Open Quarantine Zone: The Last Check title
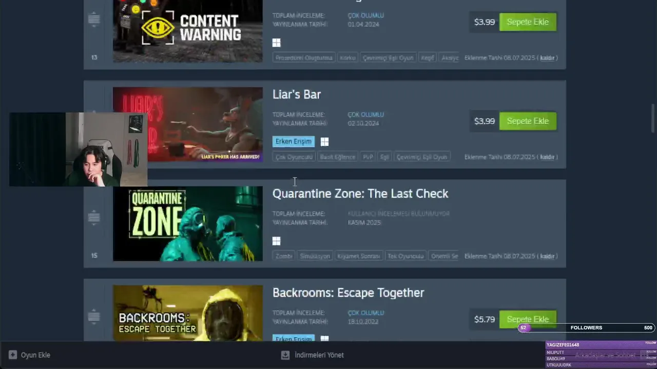 click(360, 194)
